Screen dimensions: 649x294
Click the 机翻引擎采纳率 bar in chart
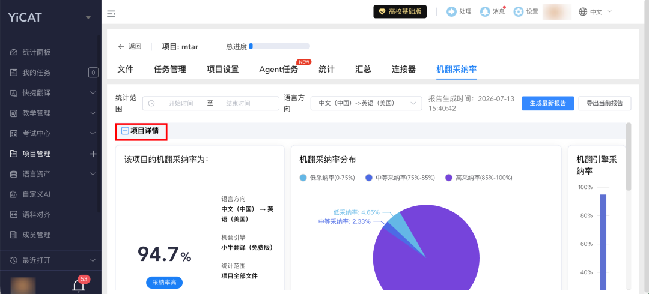point(603,242)
